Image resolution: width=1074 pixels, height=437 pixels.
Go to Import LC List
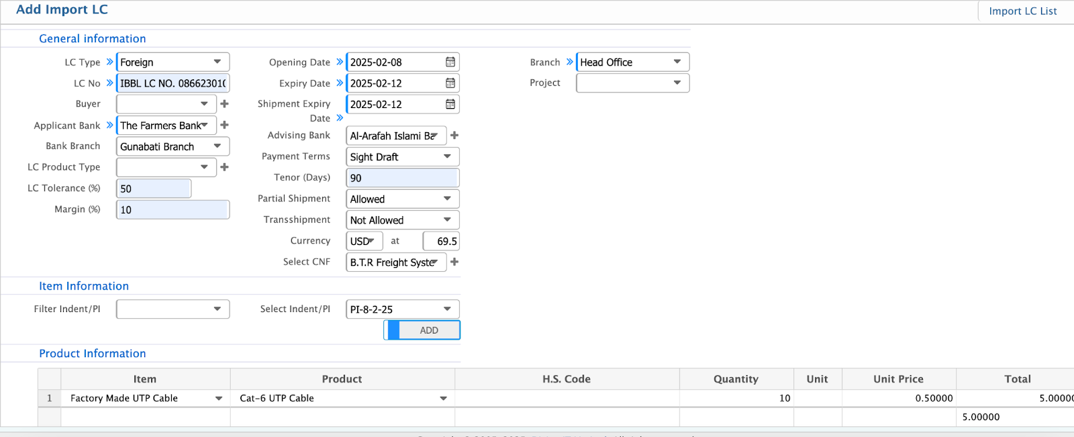[1022, 11]
